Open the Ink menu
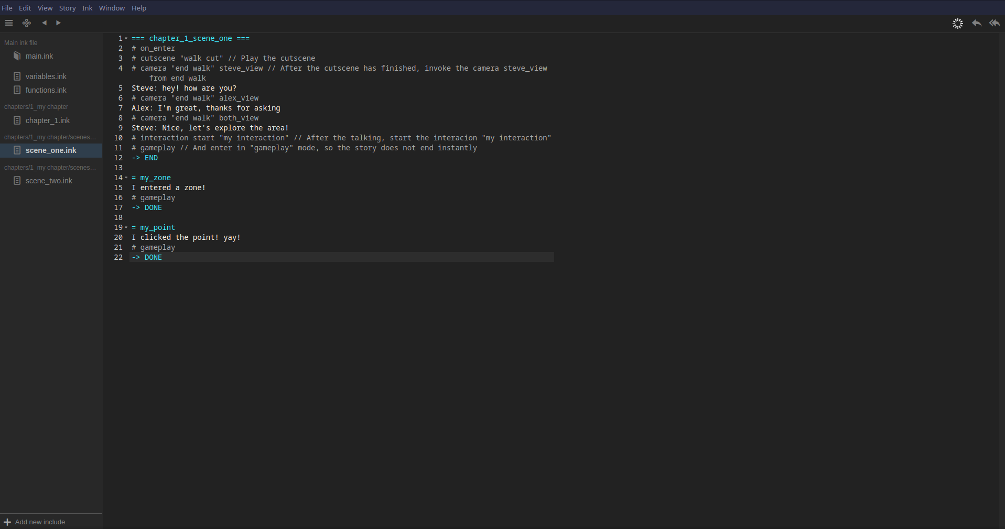This screenshot has height=529, width=1005. point(87,8)
